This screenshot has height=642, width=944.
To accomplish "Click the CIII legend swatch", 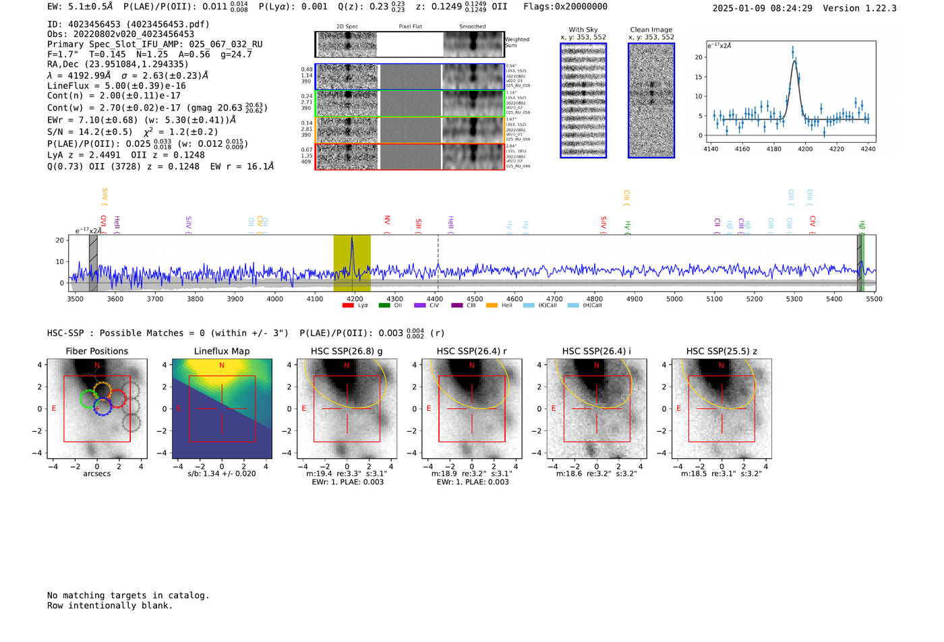I will point(457,306).
